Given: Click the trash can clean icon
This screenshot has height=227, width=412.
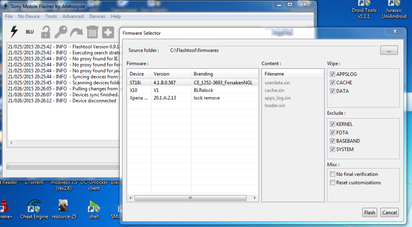Looking at the screenshot, I should tap(92, 32).
